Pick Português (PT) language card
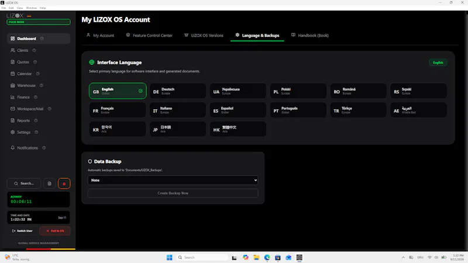Image resolution: width=468 pixels, height=263 pixels. 298,110
